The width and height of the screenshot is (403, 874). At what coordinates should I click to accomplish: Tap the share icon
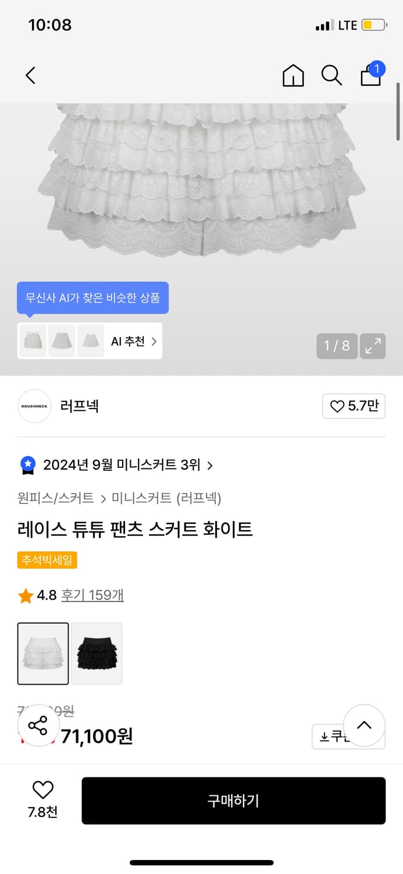point(38,726)
